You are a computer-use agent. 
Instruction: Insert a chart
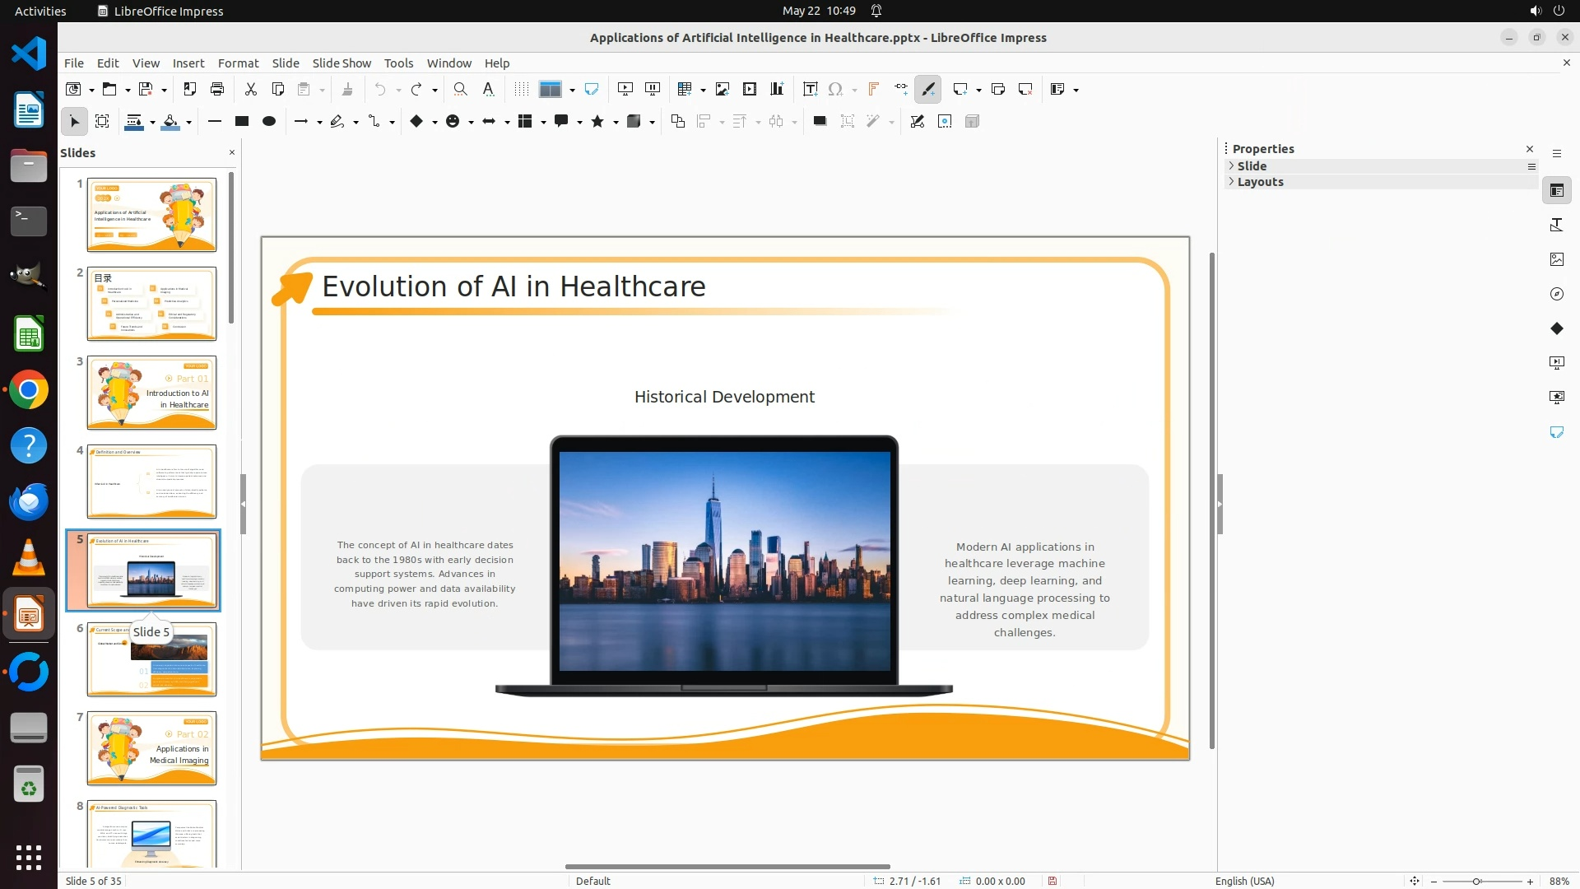click(x=777, y=89)
